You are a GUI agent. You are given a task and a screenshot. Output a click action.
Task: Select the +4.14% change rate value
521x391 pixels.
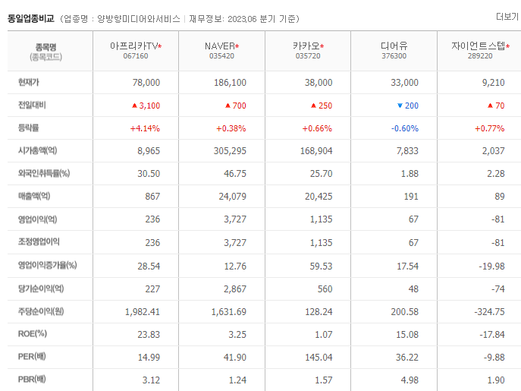click(145, 128)
